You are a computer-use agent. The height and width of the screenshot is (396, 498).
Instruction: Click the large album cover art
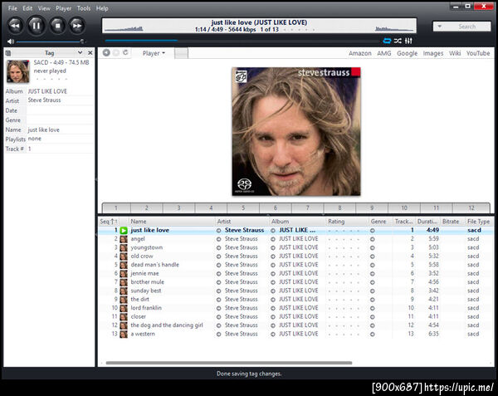(296, 131)
